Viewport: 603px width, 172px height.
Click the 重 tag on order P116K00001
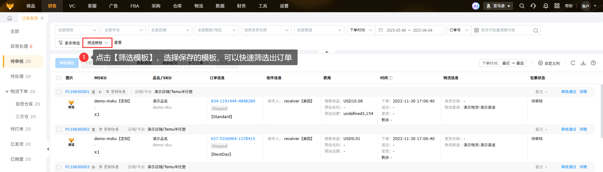point(93,92)
